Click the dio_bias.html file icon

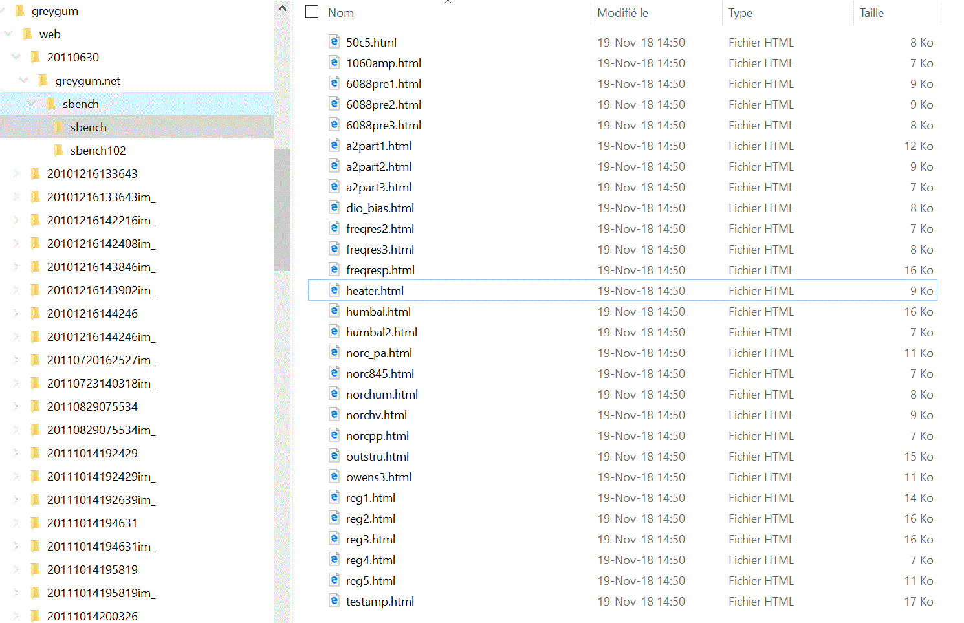(x=334, y=208)
